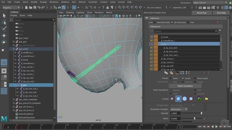The height and width of the screenshot is (130, 232).
Task: Click the Copy weights icon
Action: (x=166, y=73)
